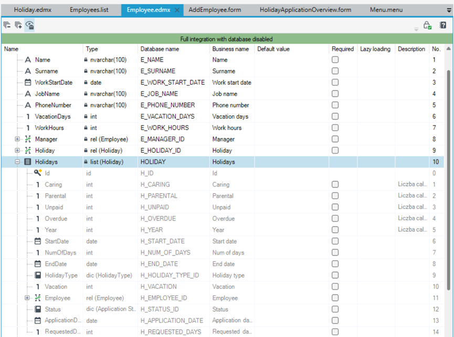This screenshot has height=337, width=454.
Task: Expand the Holiday relation node
Action: [17, 150]
